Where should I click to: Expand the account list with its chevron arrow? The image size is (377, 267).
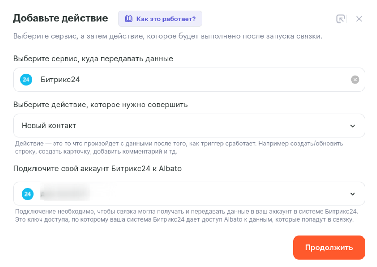(x=353, y=194)
